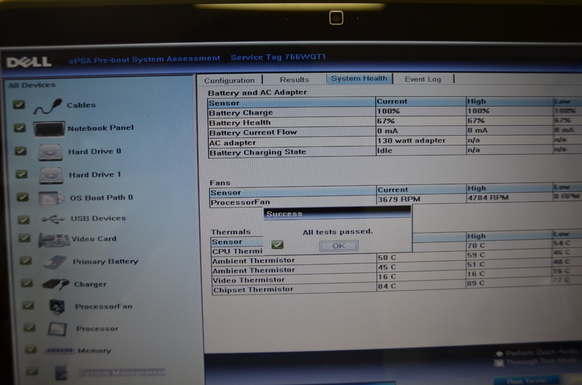
Task: Click the 130 watt adapter value
Action: tap(411, 140)
